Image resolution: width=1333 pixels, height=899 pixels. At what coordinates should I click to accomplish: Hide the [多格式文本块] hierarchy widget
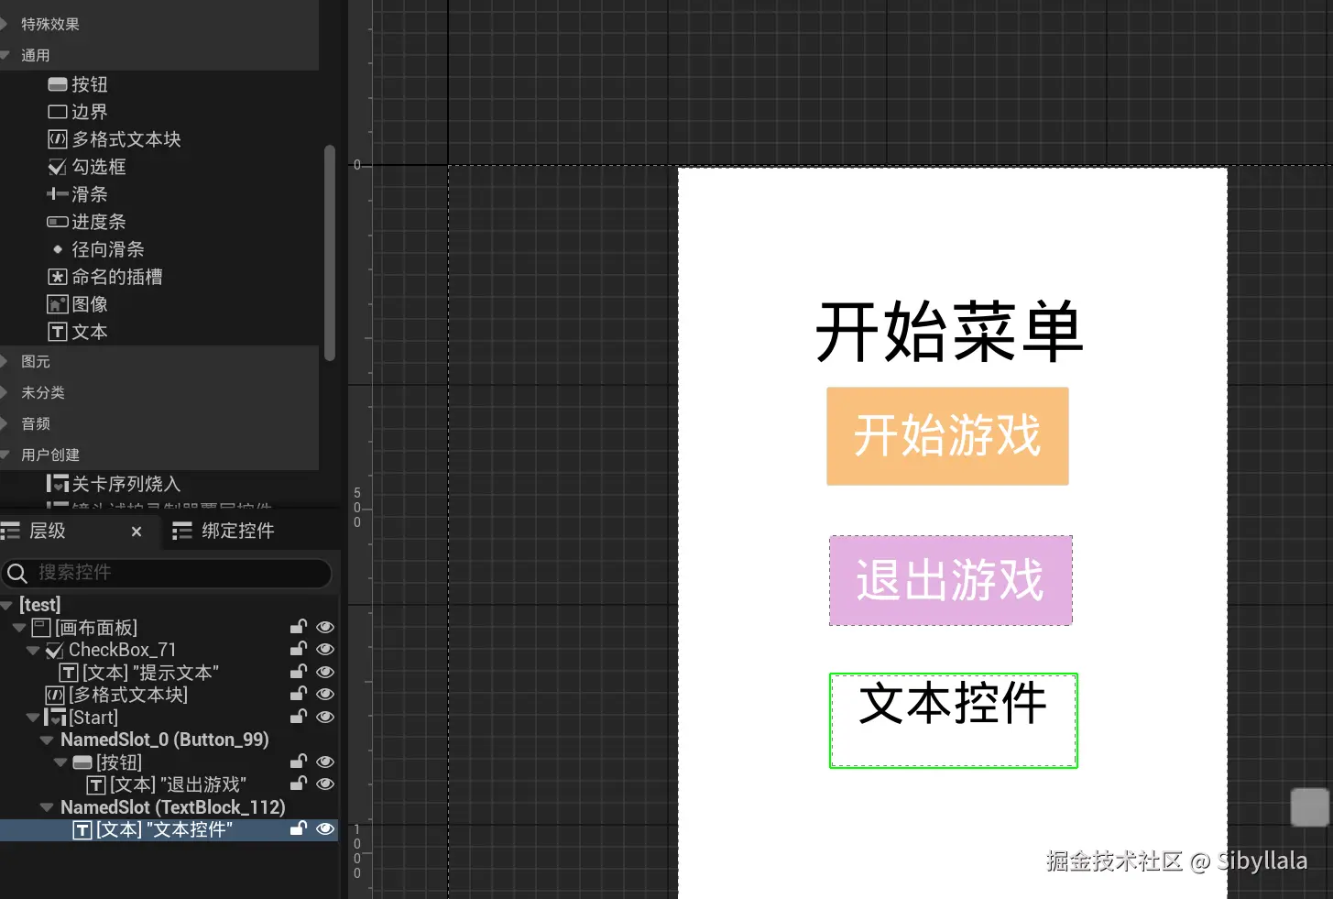tap(325, 694)
